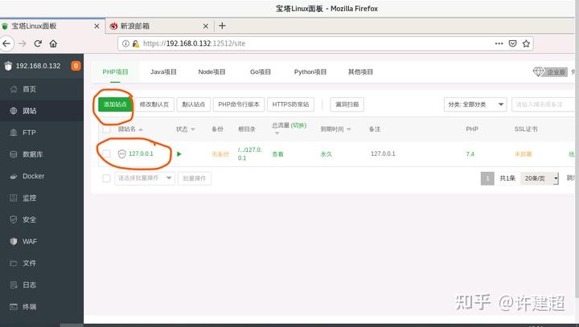
Task: Toggle the green running status arrow
Action: (x=179, y=154)
